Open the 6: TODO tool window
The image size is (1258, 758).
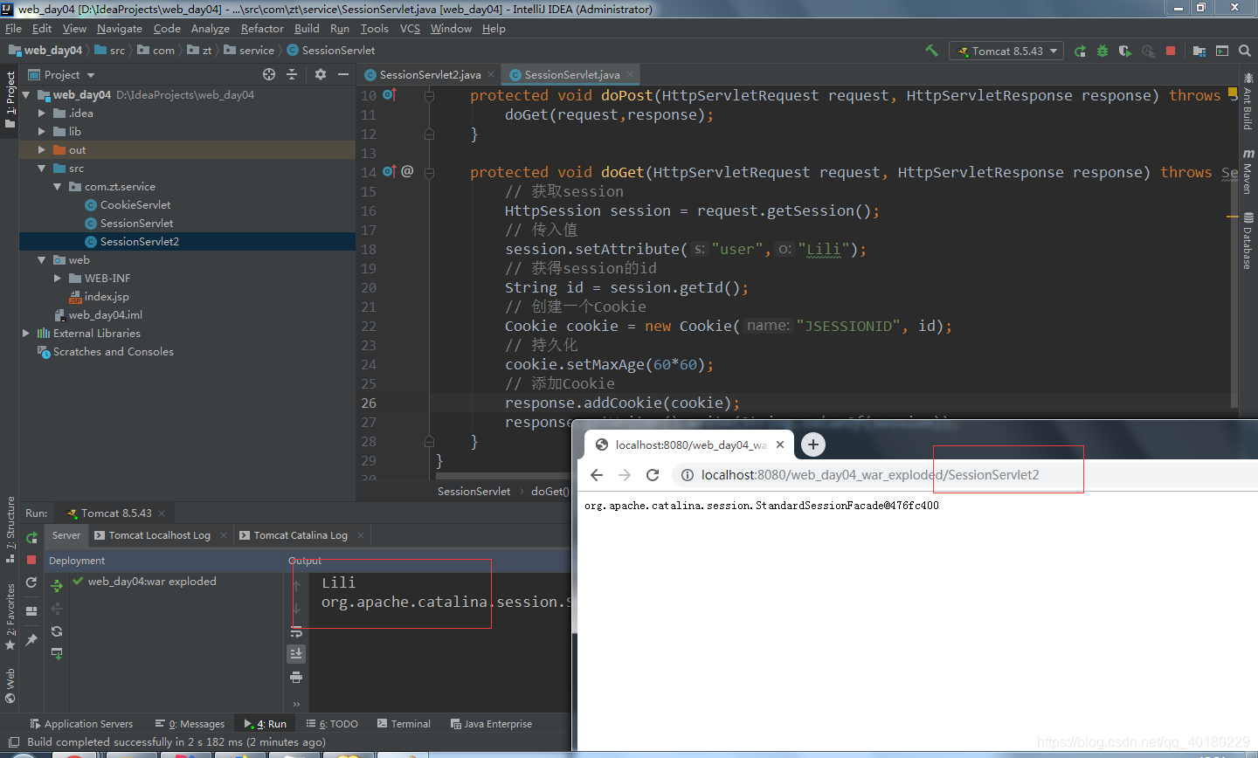tap(332, 724)
